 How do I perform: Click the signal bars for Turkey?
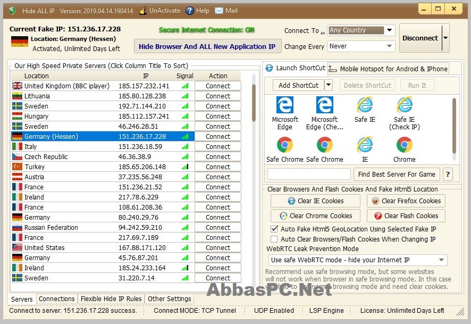click(x=185, y=167)
